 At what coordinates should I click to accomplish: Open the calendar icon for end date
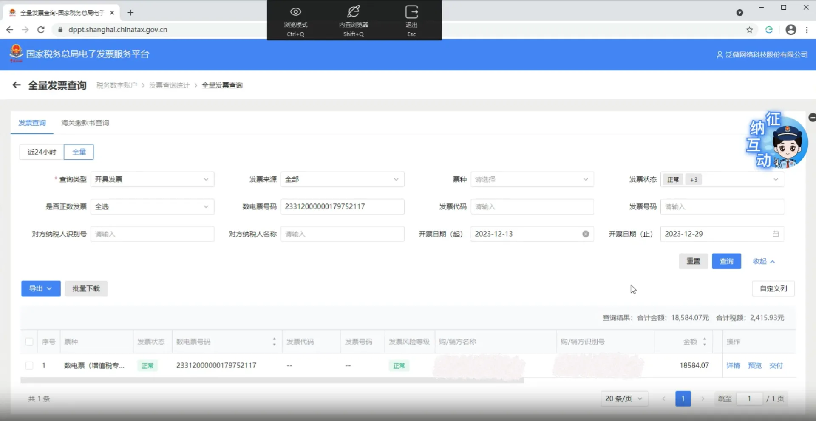[776, 234]
